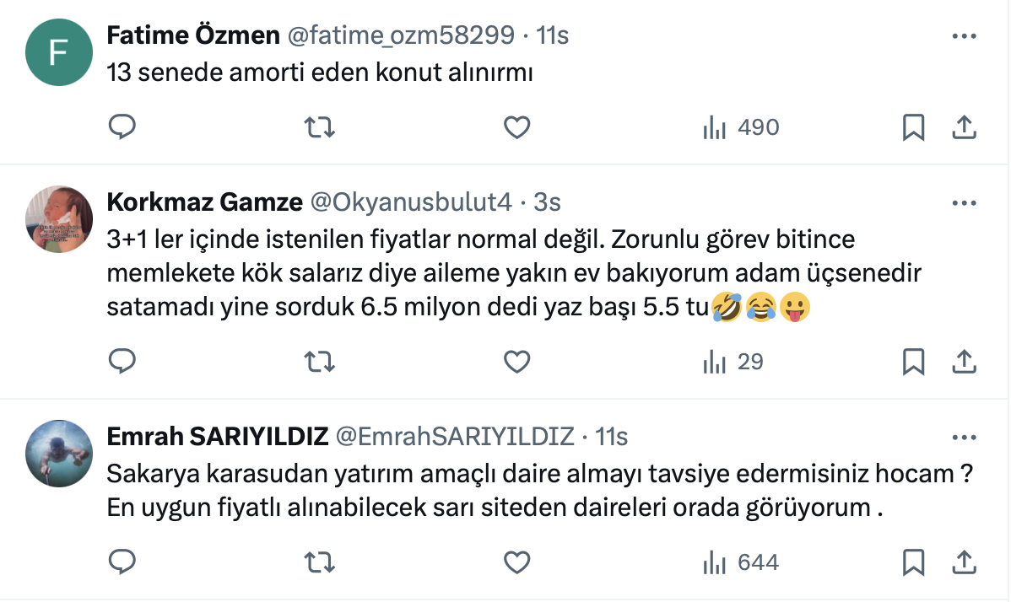1011x602 pixels.
Task: Open more options on Korkmaz Gamze's tweet
Action: point(964,203)
